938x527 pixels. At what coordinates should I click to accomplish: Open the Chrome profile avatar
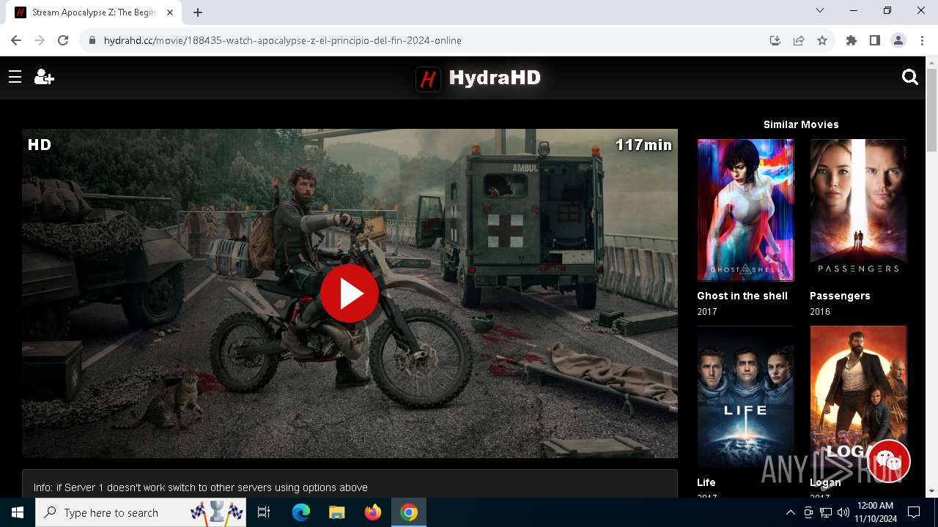tap(898, 40)
